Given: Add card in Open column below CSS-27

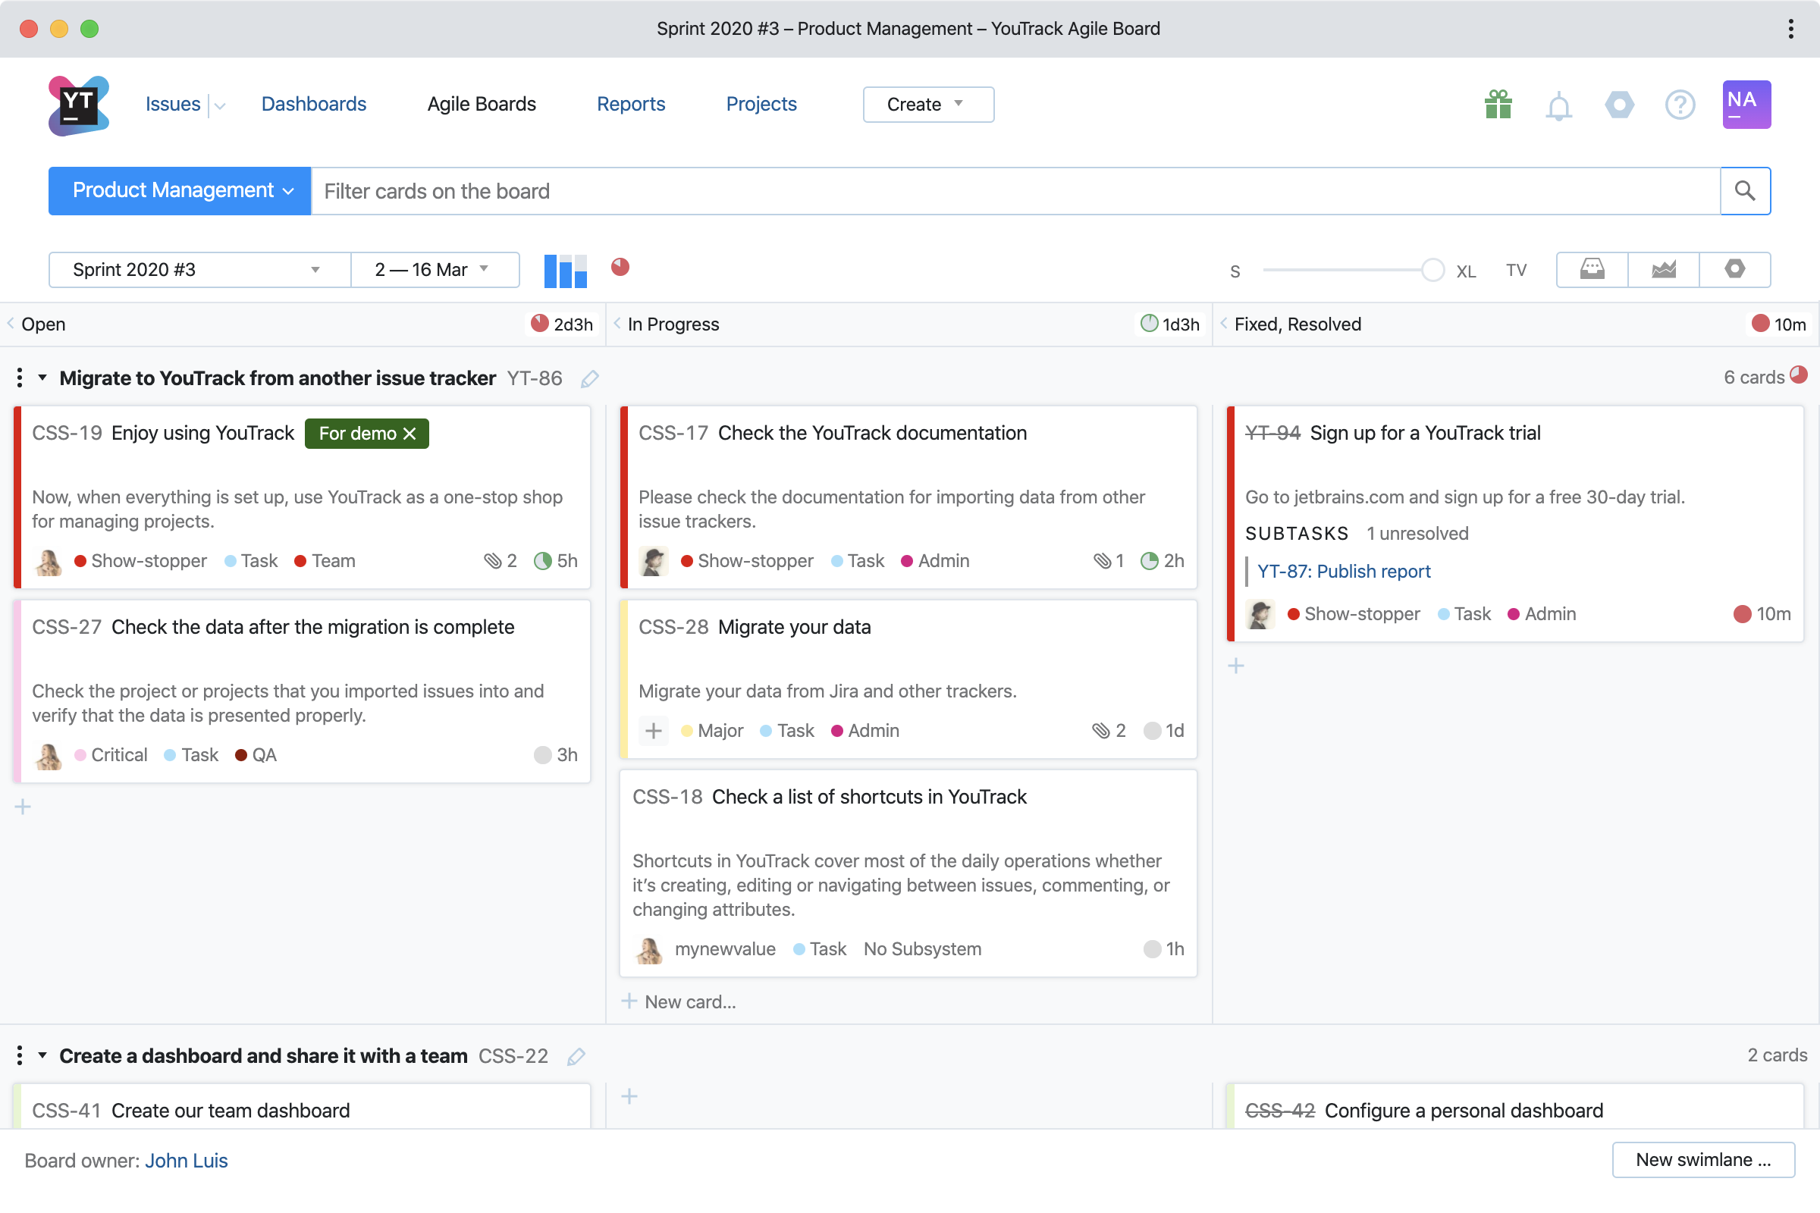Looking at the screenshot, I should (x=23, y=807).
